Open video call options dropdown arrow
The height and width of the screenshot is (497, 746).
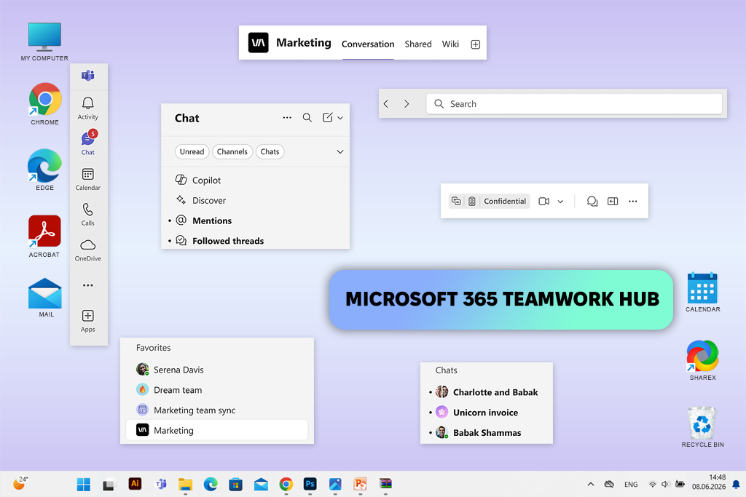[x=560, y=202]
